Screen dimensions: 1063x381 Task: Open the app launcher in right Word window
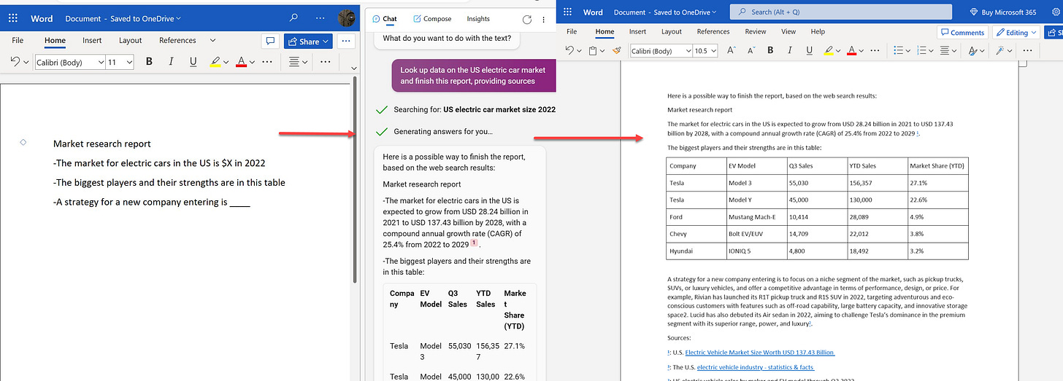(567, 12)
